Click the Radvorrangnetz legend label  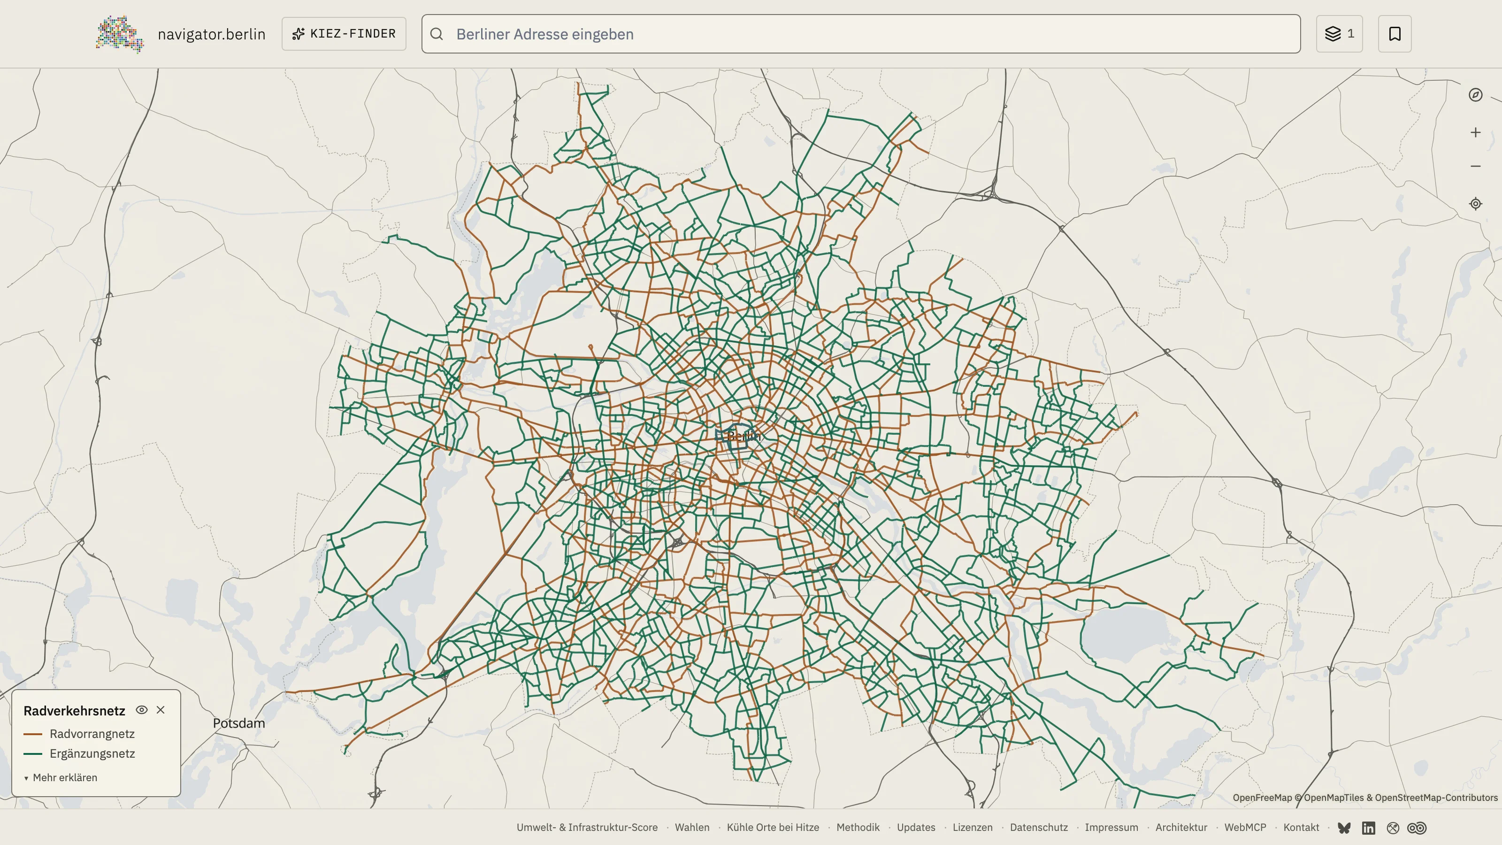(92, 734)
